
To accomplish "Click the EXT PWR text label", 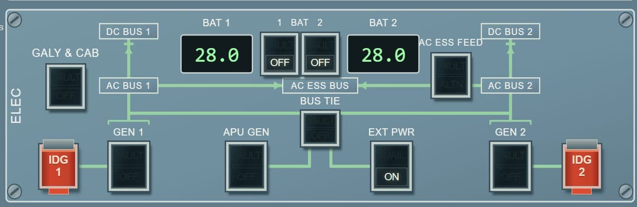I will [391, 132].
